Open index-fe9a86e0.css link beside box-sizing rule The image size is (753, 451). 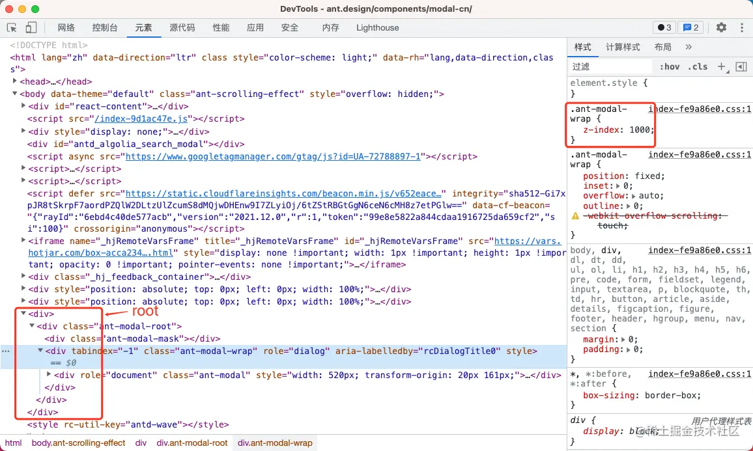coord(700,374)
